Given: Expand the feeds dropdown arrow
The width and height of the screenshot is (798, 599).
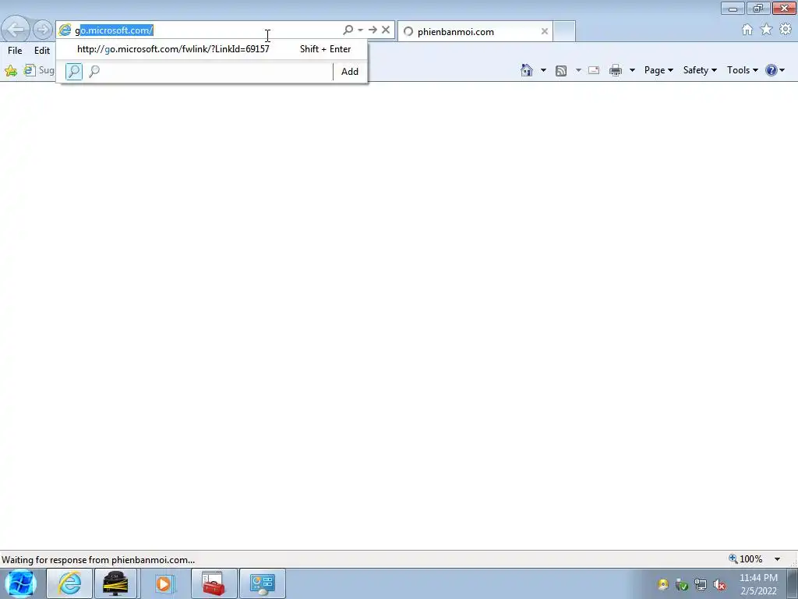Looking at the screenshot, I should click(x=578, y=70).
